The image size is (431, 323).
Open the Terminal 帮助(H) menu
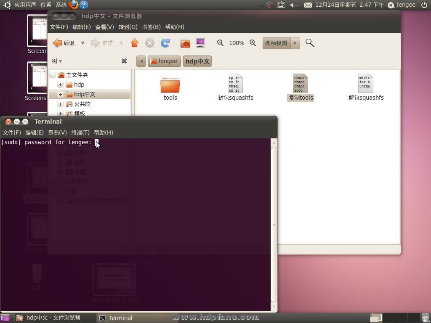104,132
